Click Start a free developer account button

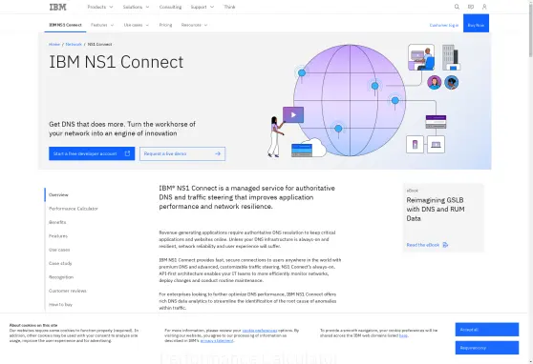(92, 153)
